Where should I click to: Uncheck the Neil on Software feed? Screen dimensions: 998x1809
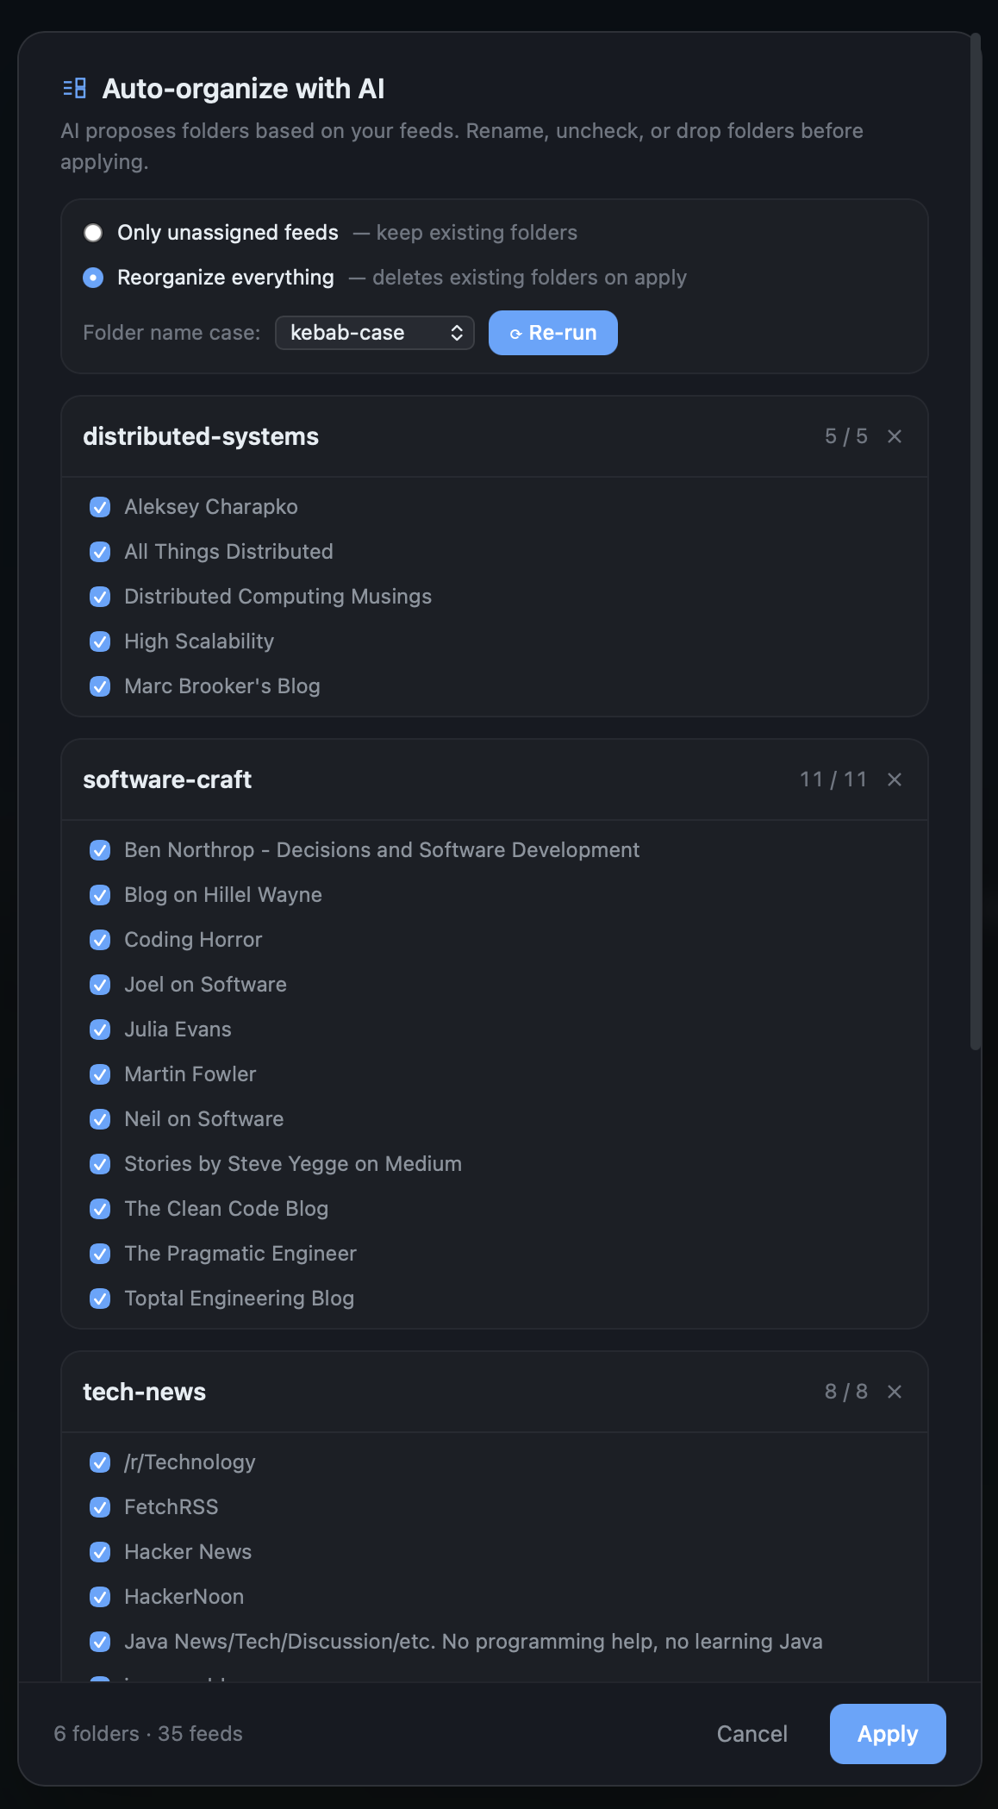point(100,1119)
